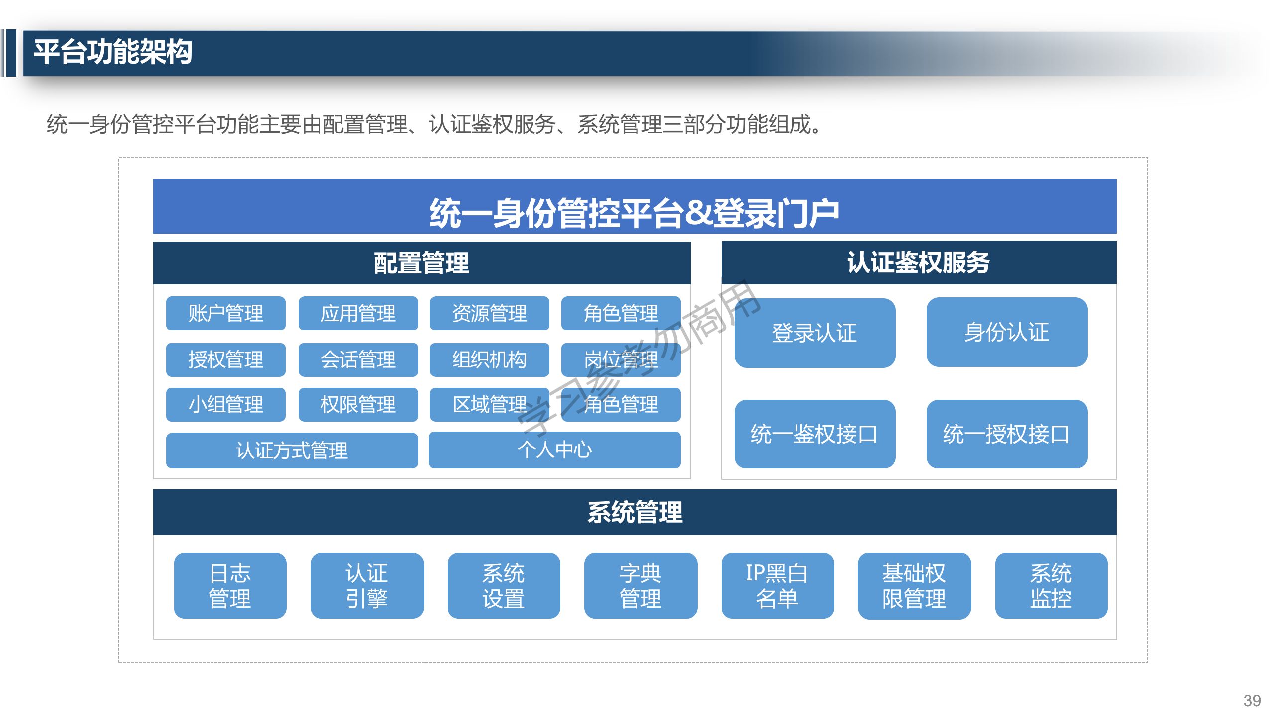The image size is (1274, 716).
Task: Click the 统一授权接口 box
Action: 1007,434
